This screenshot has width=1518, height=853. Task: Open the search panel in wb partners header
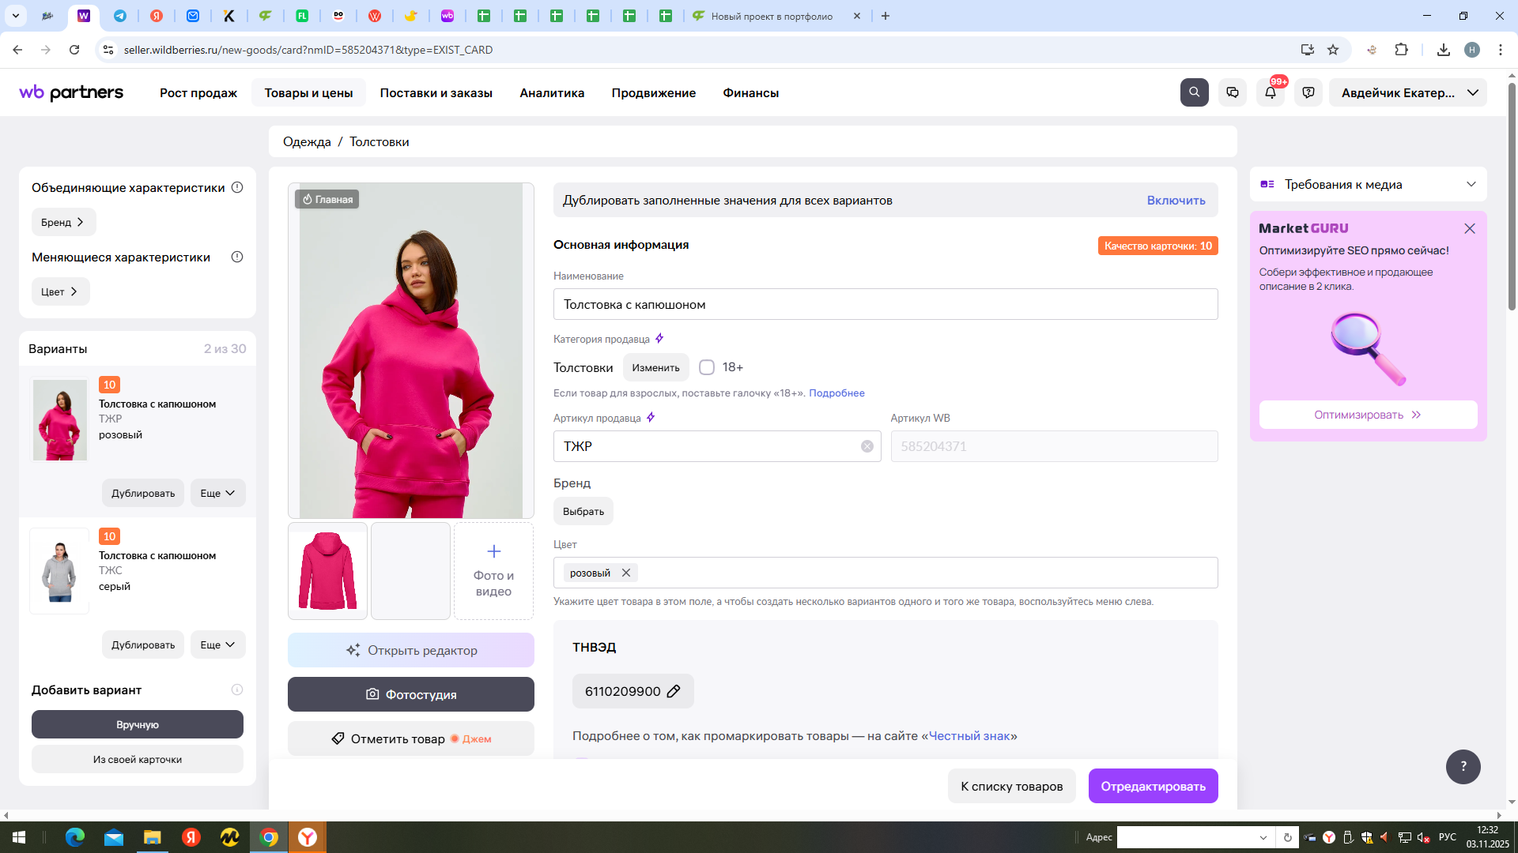pos(1194,92)
